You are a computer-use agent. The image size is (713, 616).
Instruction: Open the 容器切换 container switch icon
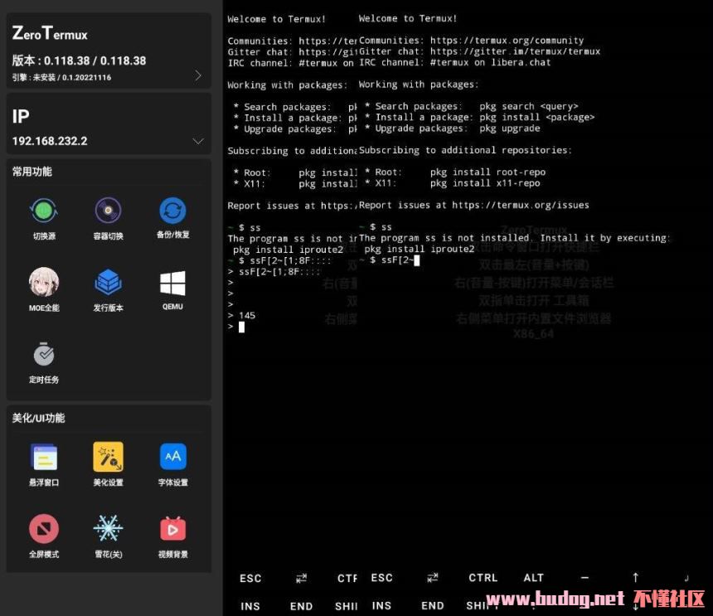tap(109, 211)
